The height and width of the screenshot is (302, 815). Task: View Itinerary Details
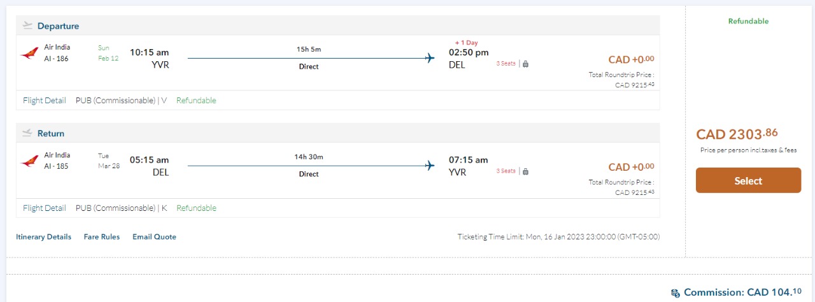tap(43, 237)
